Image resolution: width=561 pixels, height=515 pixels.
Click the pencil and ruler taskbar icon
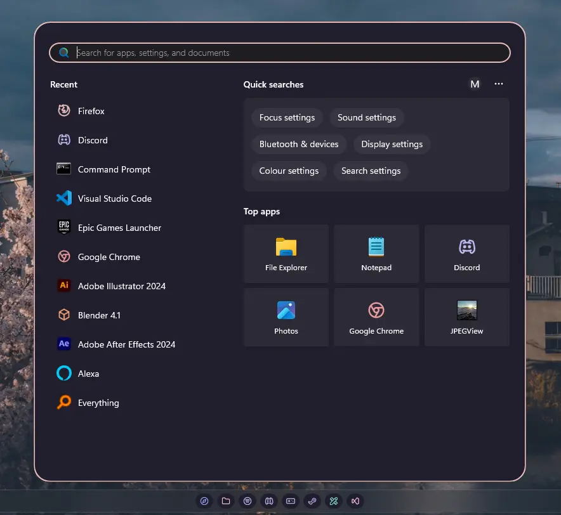pyautogui.click(x=334, y=501)
